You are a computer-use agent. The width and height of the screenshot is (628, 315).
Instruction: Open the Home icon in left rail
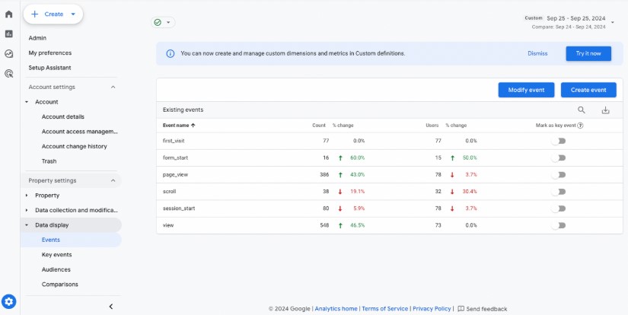[9, 14]
